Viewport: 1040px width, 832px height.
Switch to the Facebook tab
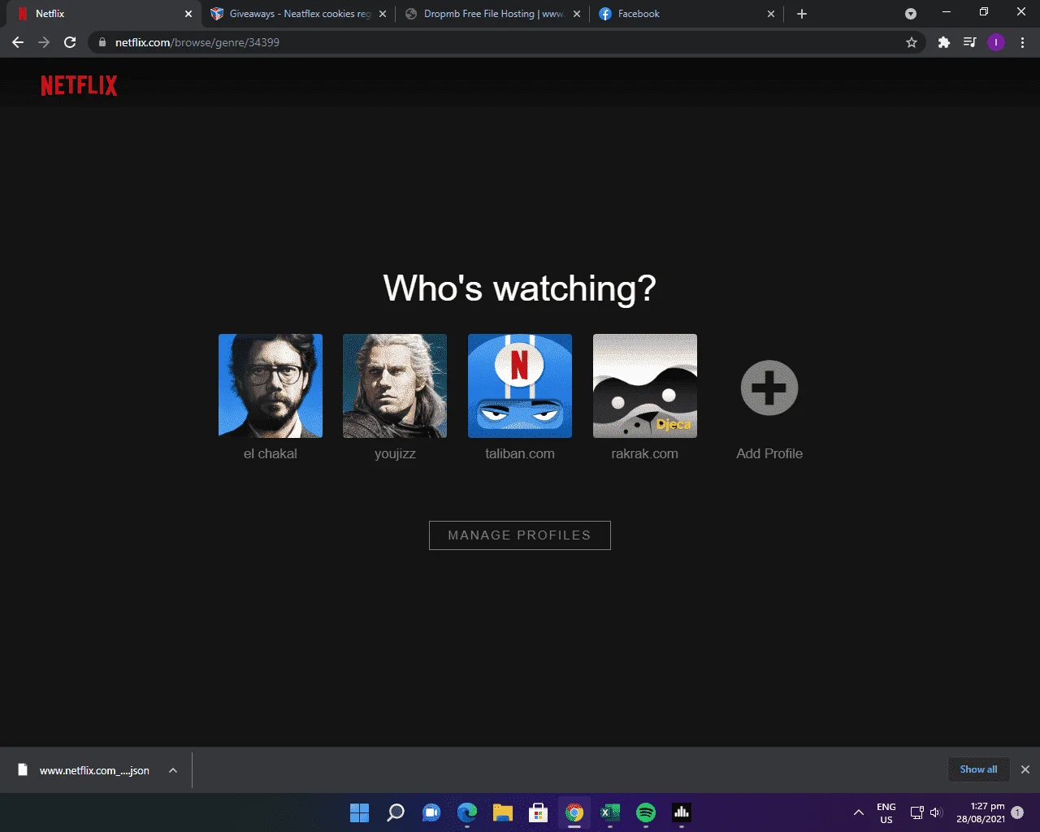tap(687, 14)
